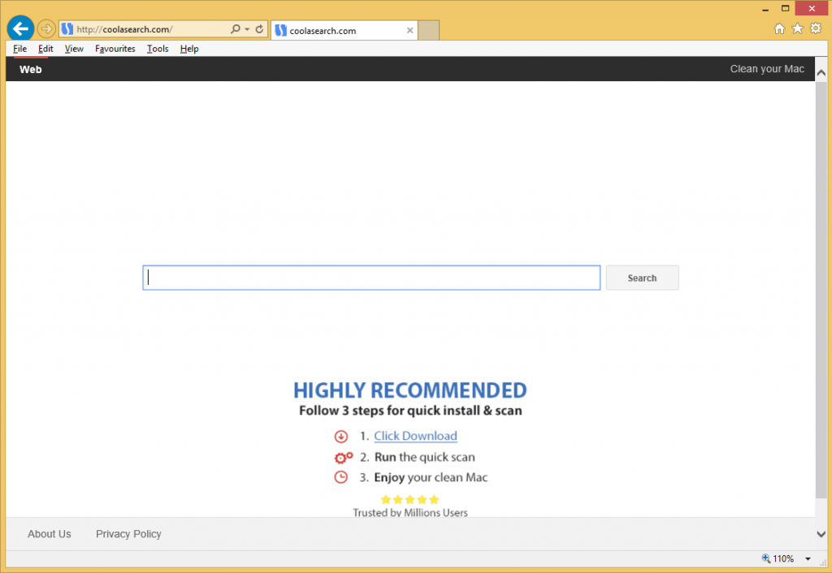The image size is (832, 573).
Task: Open the Tools gear icon
Action: [x=816, y=28]
